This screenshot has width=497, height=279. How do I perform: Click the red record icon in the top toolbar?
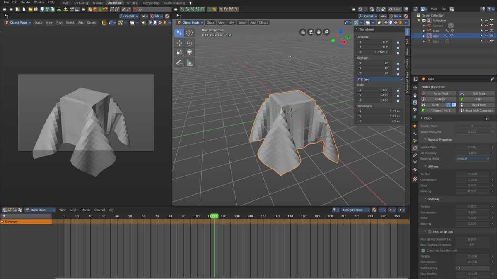click(x=135, y=9)
